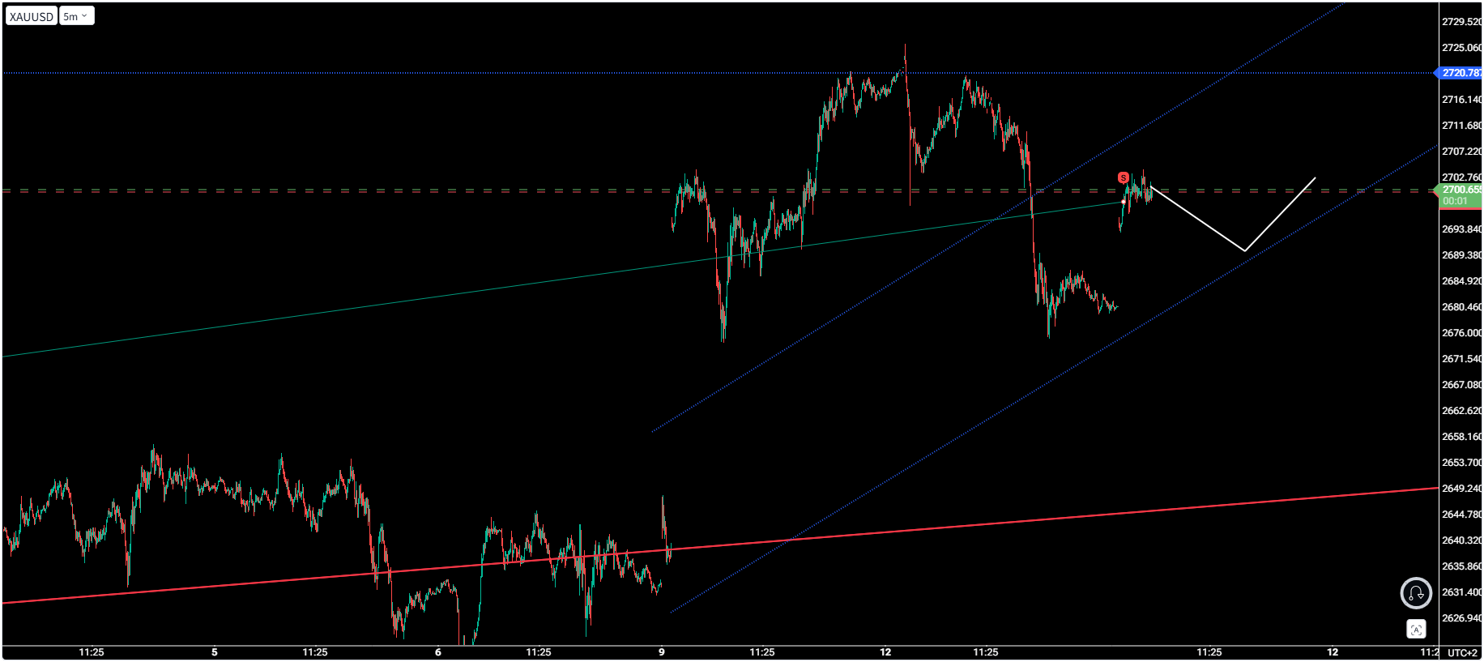The width and height of the screenshot is (1484, 662).
Task: Open the XAUUSD symbol search
Action: pyautogui.click(x=32, y=16)
